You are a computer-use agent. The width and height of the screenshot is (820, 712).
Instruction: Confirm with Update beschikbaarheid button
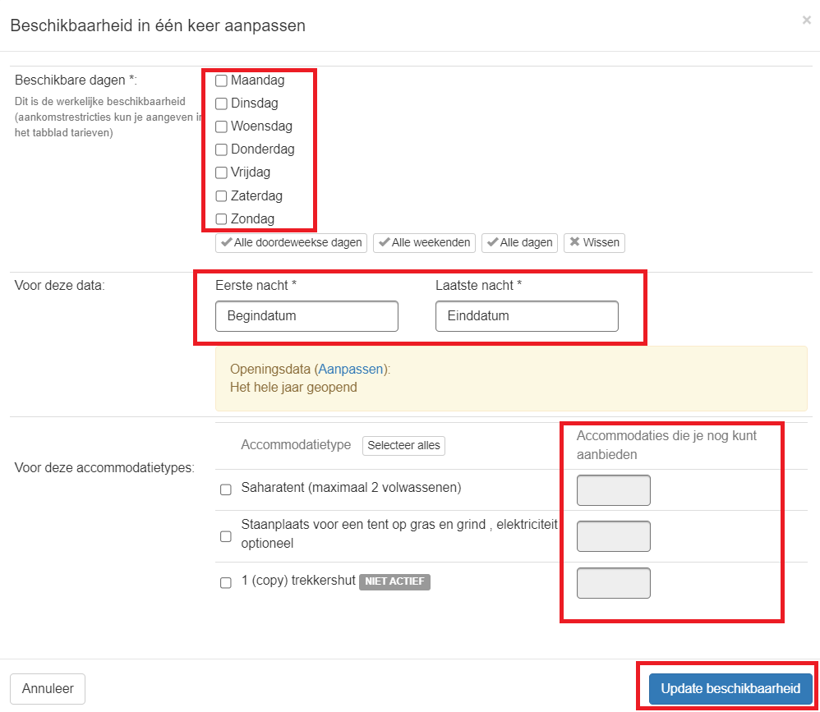(x=730, y=688)
